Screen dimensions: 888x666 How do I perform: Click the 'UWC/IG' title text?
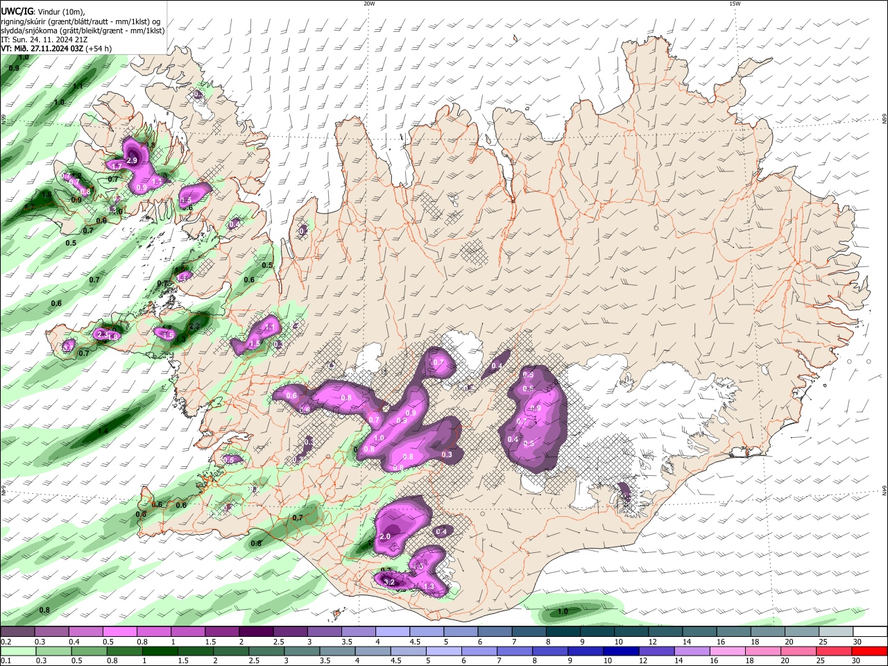tap(17, 10)
